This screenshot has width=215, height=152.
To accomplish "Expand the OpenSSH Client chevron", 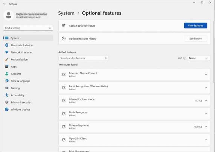I will point(206,140).
